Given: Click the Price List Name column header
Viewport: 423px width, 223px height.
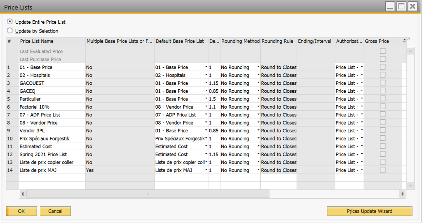Looking at the screenshot, I should coord(37,41).
